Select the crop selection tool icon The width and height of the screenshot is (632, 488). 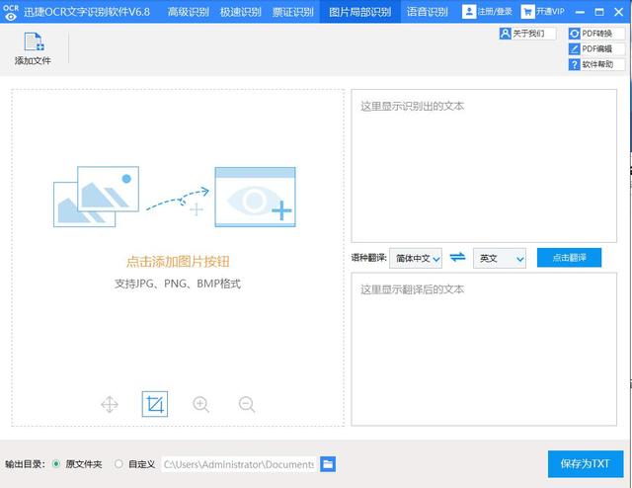155,404
